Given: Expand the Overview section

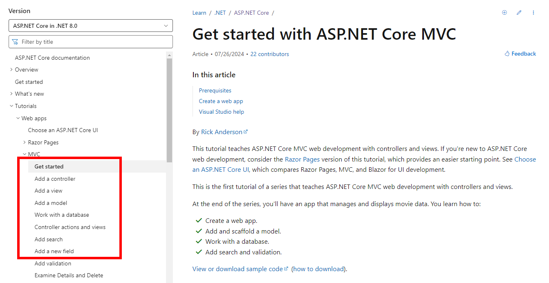Looking at the screenshot, I should click(11, 70).
